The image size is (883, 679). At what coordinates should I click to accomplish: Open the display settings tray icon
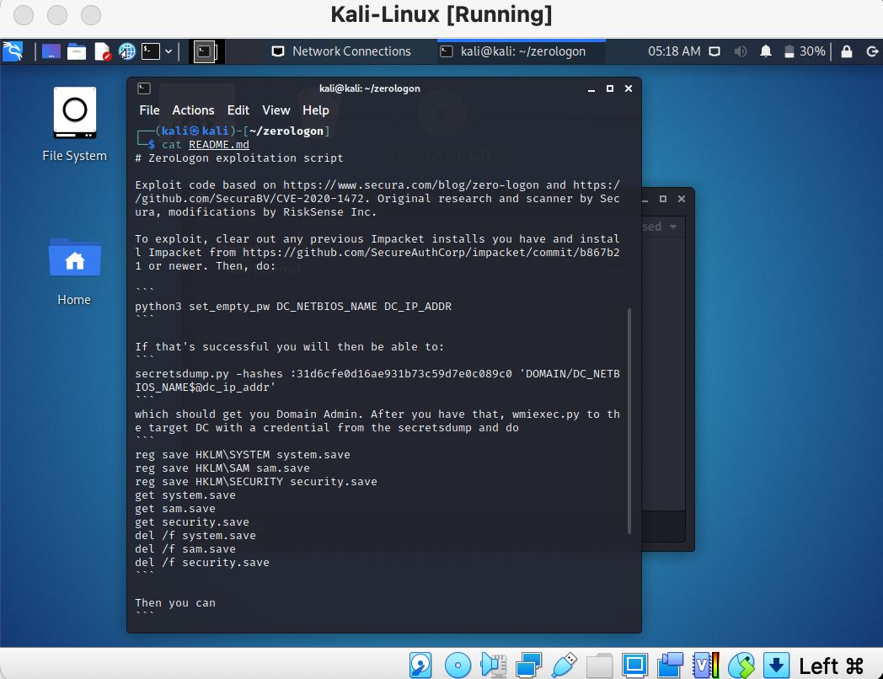(x=714, y=51)
